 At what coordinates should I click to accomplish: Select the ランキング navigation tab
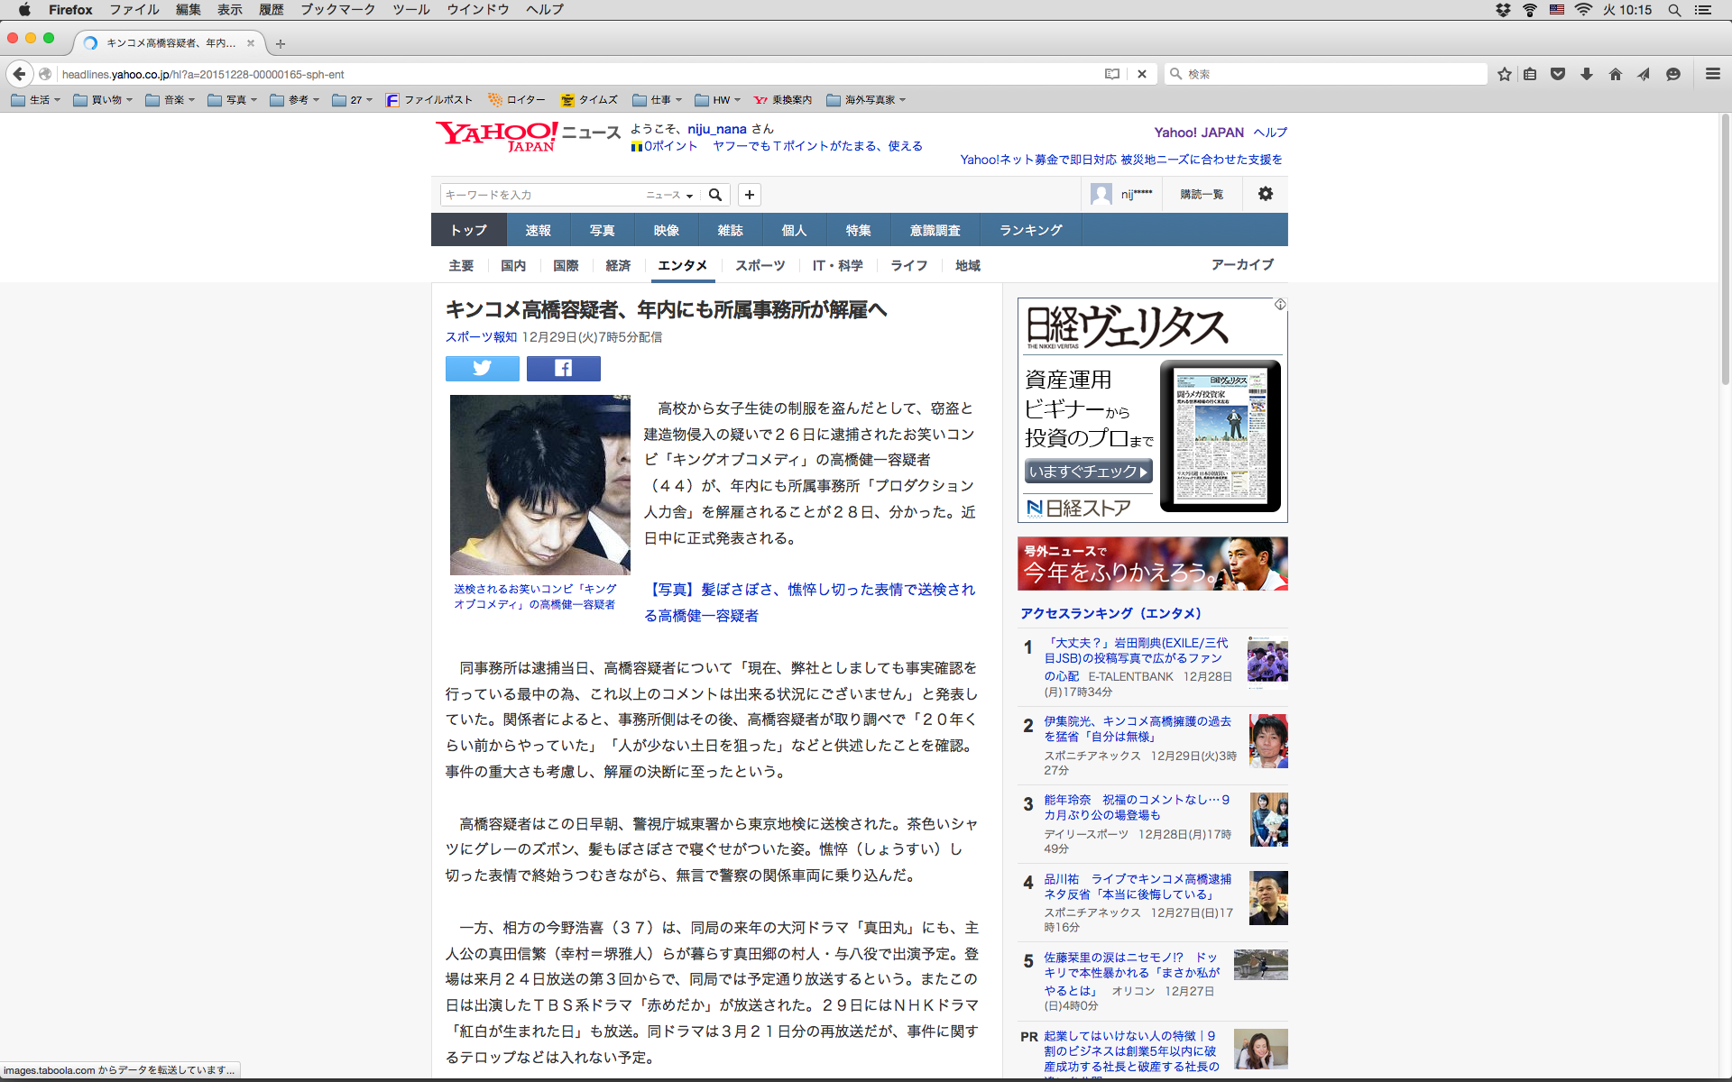1030,230
